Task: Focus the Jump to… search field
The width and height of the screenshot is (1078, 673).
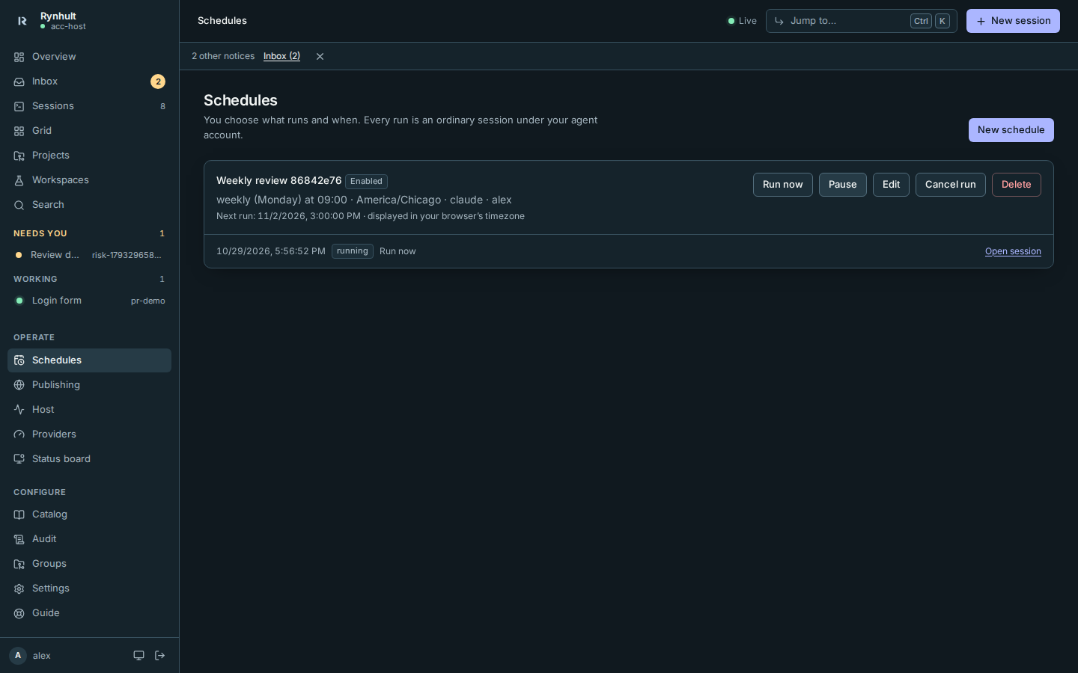Action: [861, 21]
